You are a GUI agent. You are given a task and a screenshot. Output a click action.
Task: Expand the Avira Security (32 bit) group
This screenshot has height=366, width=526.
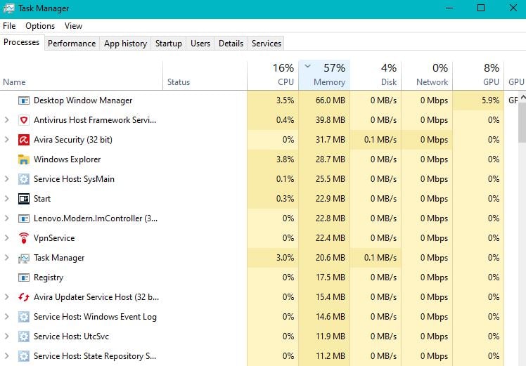pos(7,139)
